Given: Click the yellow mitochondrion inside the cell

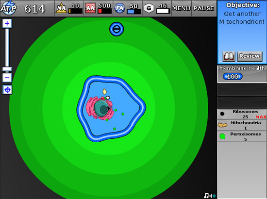Looking at the screenshot, I should (104, 92).
